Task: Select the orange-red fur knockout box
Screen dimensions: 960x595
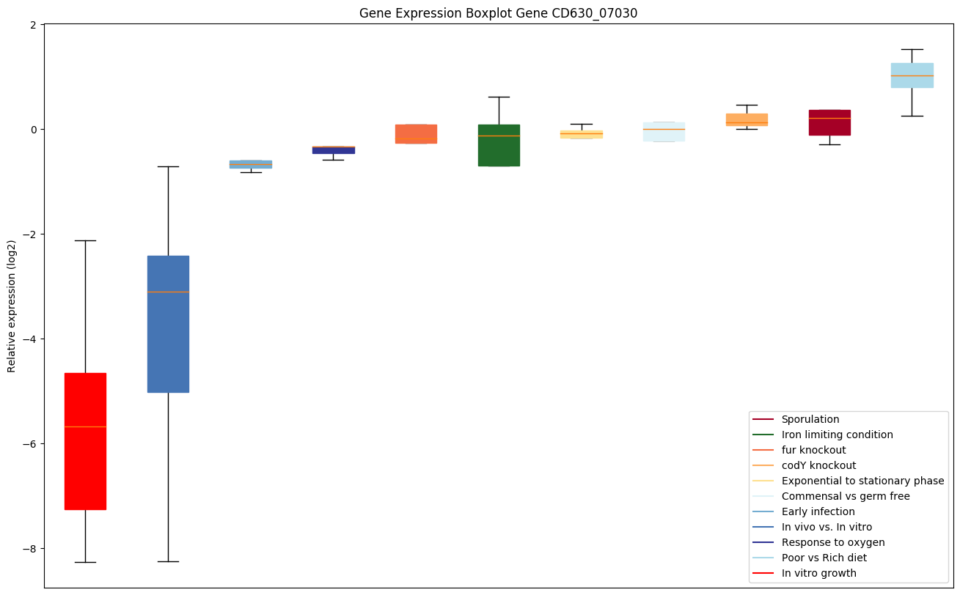Action: pyautogui.click(x=416, y=132)
